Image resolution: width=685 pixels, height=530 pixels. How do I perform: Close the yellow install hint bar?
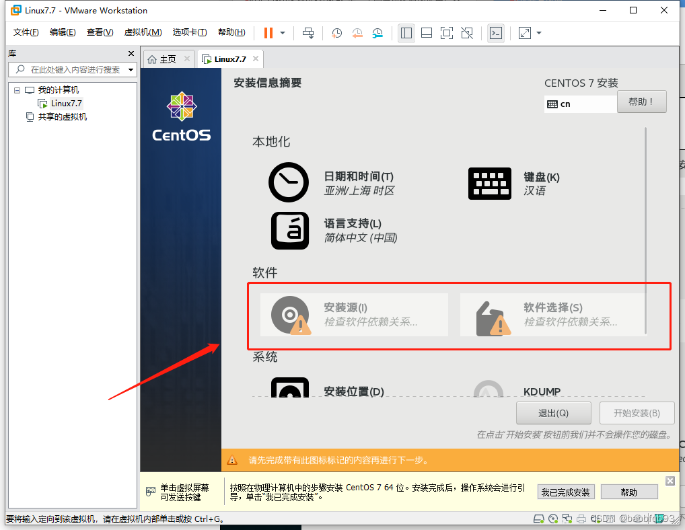[x=670, y=481]
